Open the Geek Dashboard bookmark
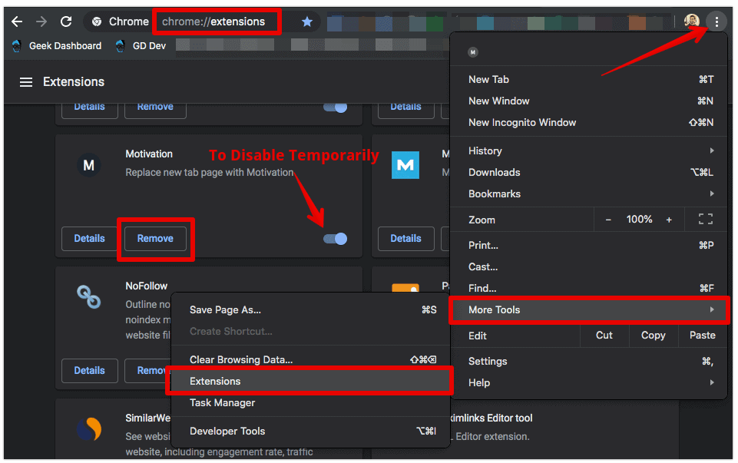Screen dimensions: 738x463 (57, 46)
